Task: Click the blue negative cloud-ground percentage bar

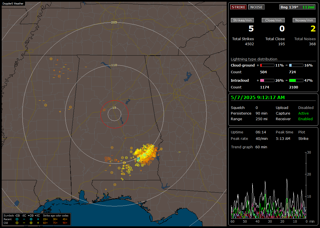Action: click(296, 65)
